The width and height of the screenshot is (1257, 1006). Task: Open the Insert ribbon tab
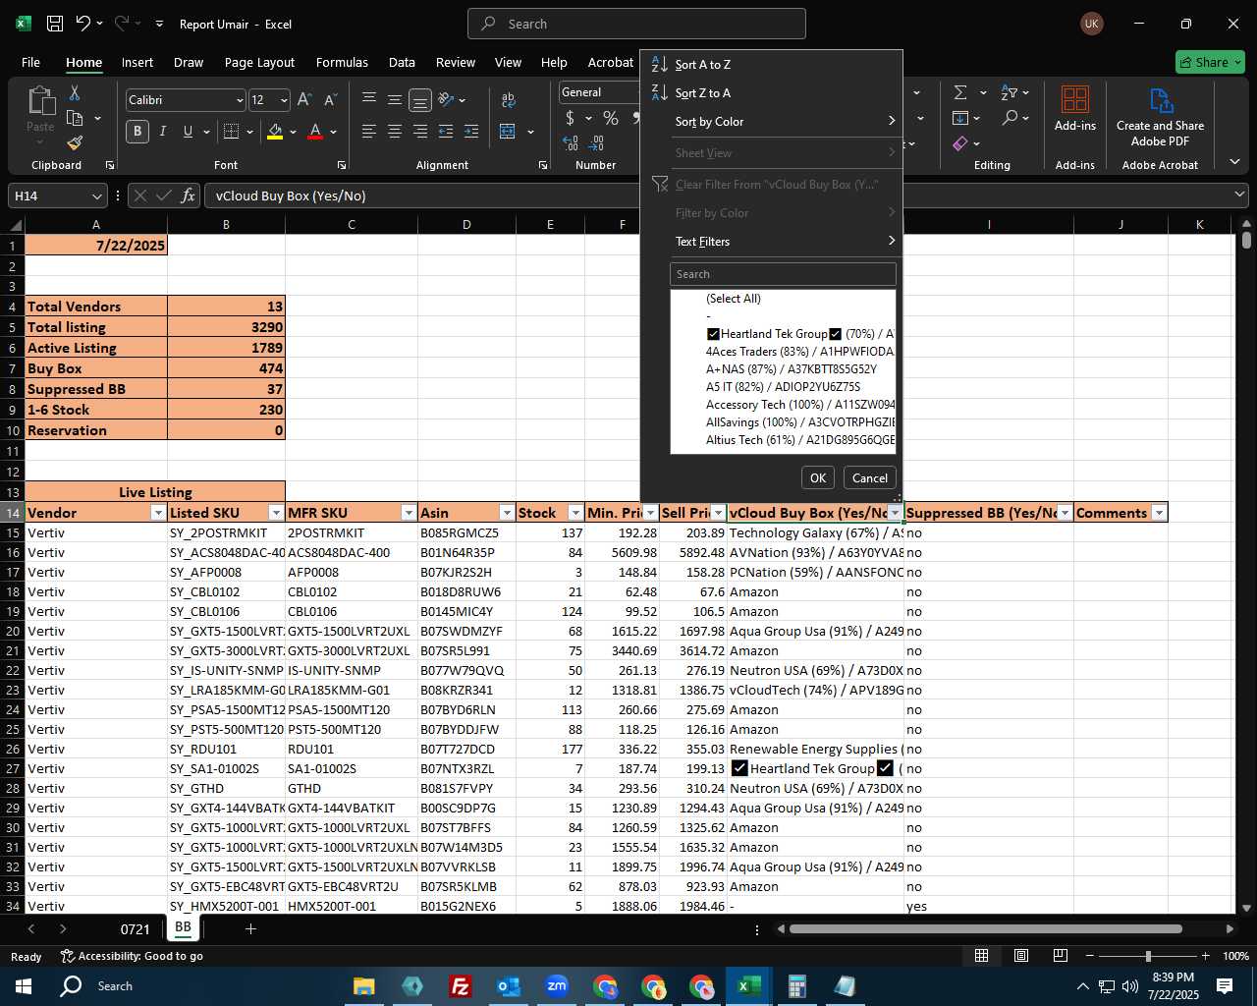137,62
